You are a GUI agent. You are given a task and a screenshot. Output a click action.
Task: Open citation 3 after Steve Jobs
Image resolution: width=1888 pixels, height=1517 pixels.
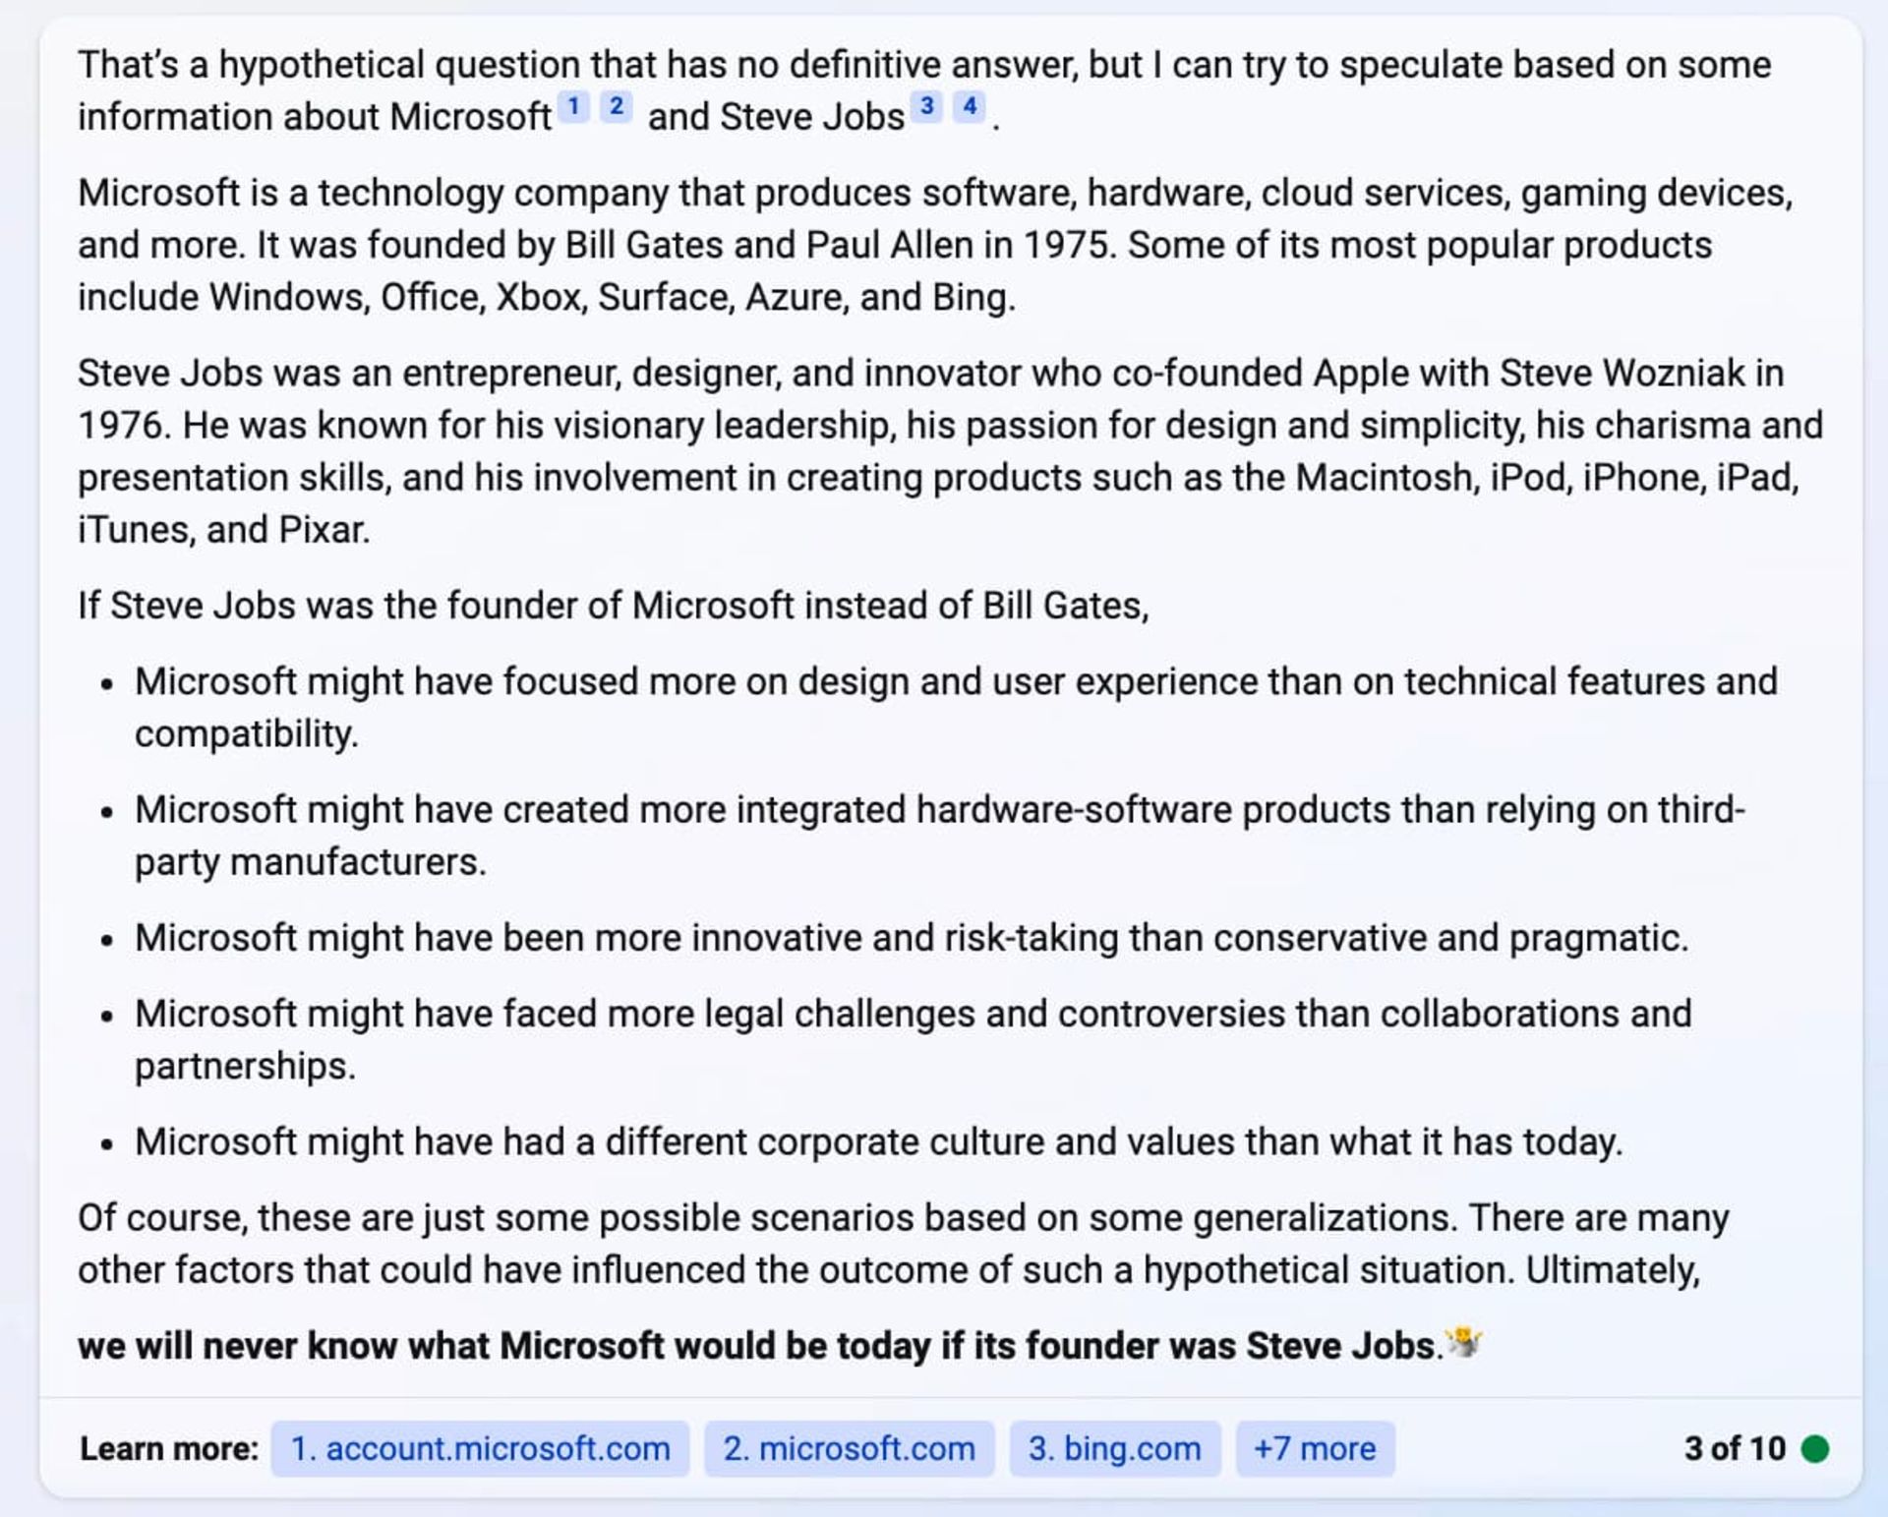coord(926,106)
